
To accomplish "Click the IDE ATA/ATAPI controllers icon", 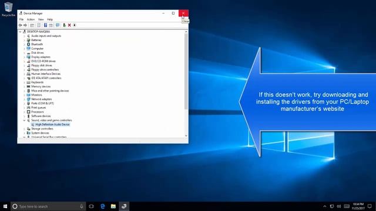I will (x=29, y=78).
